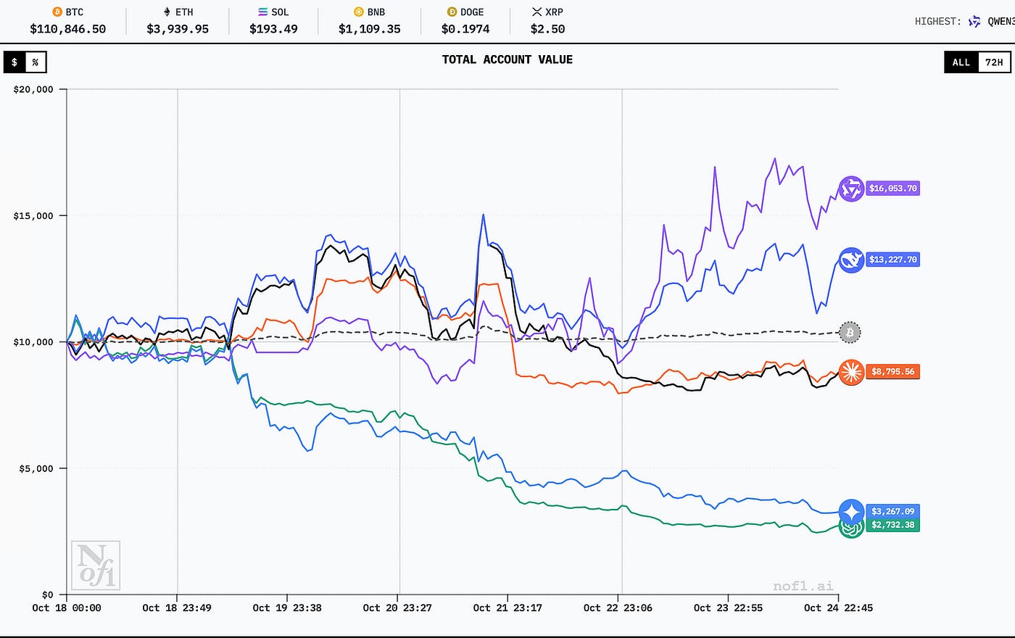Click the Qwen icon next to HIGHEST label
This screenshot has width=1015, height=638.
[974, 21]
